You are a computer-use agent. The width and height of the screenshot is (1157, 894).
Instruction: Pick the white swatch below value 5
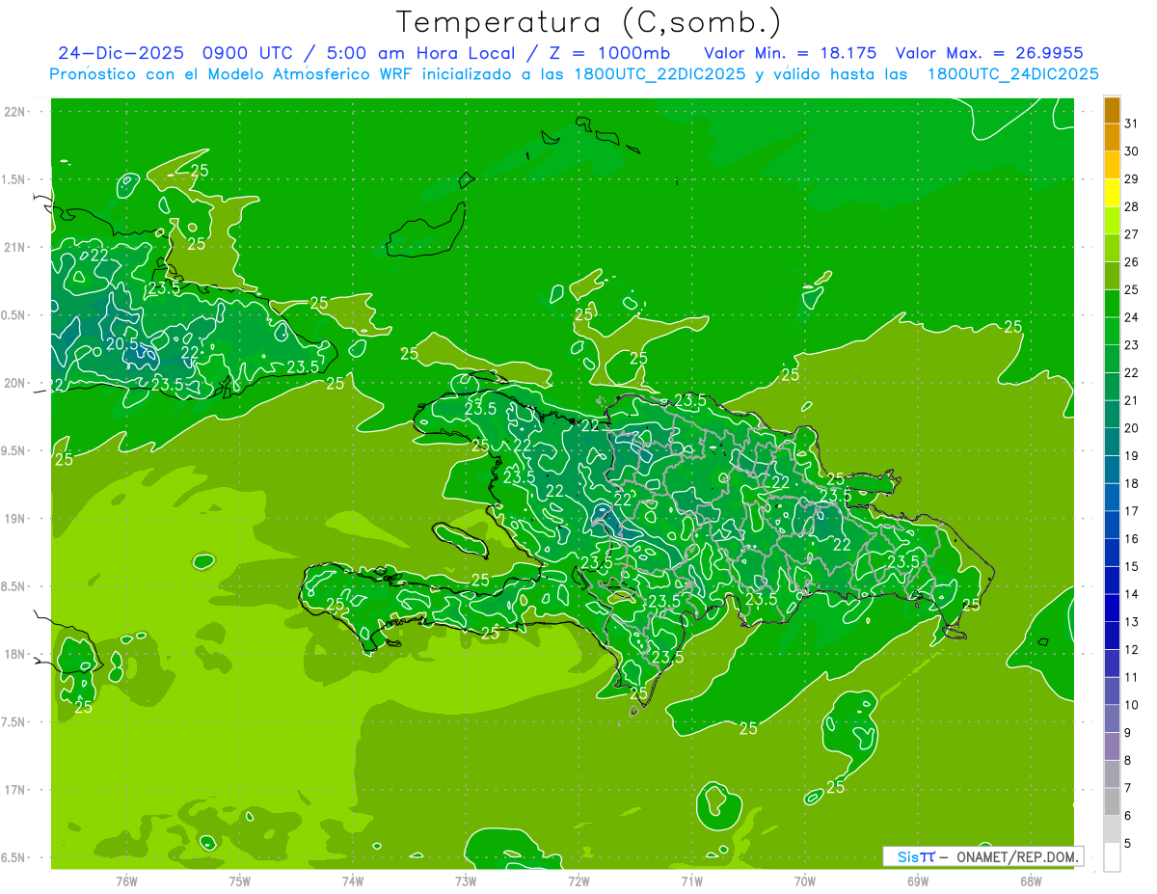point(1112,857)
